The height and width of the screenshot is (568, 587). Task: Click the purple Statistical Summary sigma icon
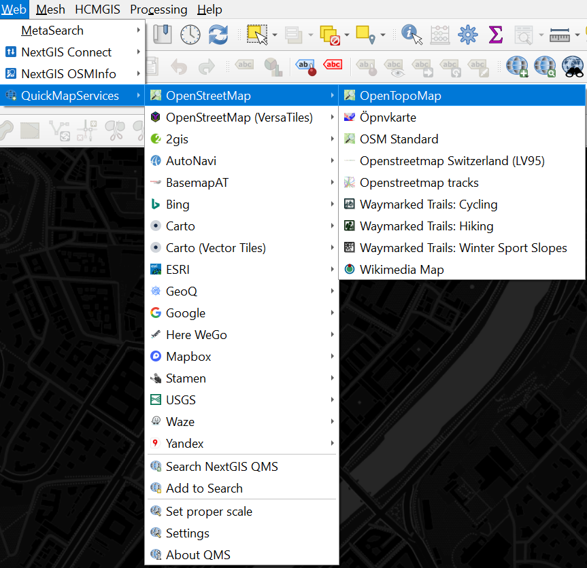click(495, 34)
